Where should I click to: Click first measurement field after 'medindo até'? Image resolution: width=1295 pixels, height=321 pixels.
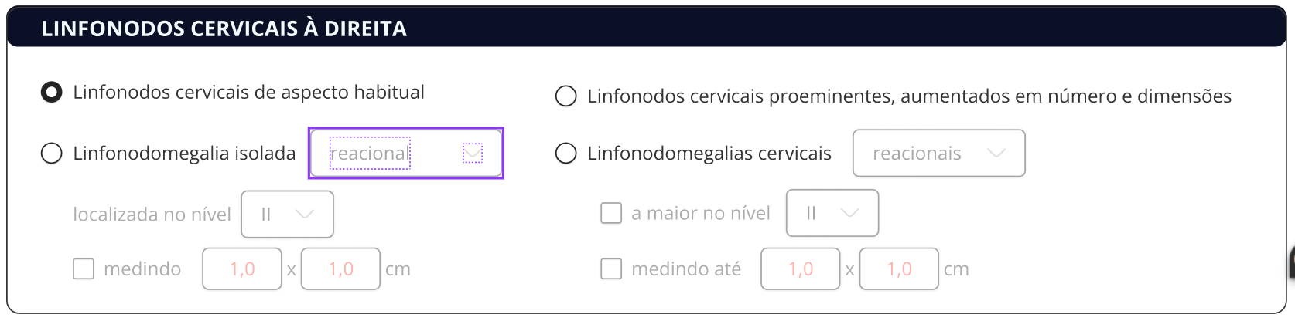click(801, 269)
